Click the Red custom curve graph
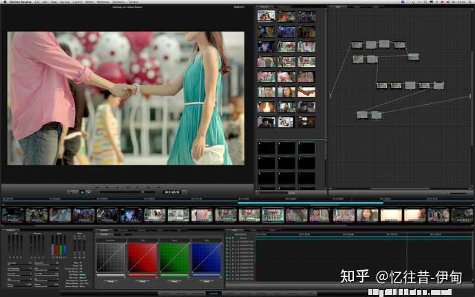475x297 pixels. [x=142, y=257]
